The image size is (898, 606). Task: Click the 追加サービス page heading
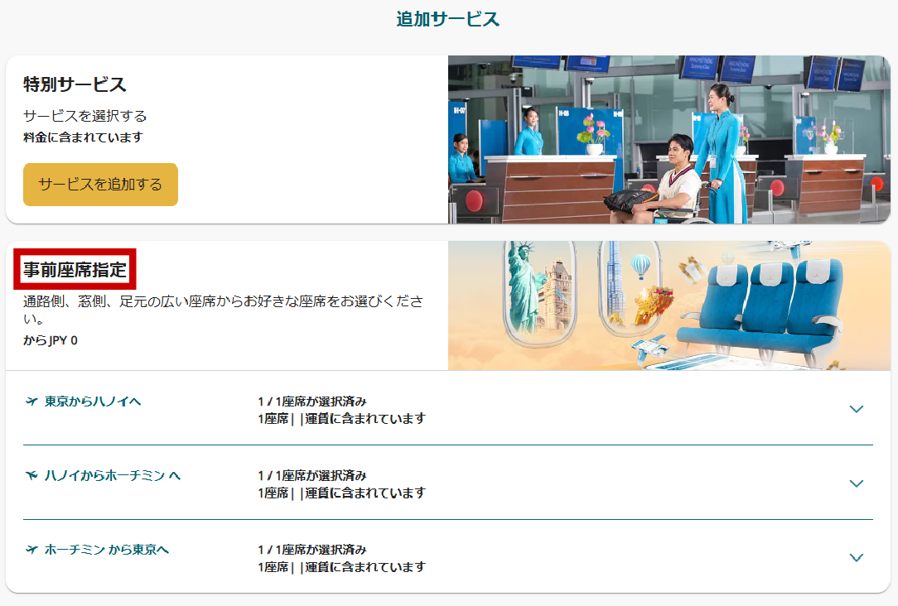(x=448, y=19)
